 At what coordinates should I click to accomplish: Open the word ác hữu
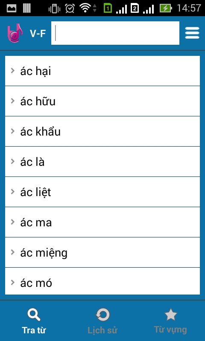pyautogui.click(x=102, y=101)
